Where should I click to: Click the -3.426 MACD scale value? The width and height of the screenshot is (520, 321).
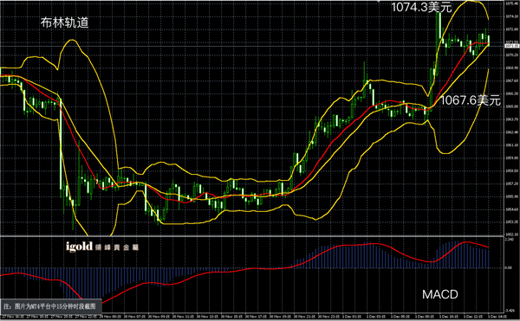point(509,311)
